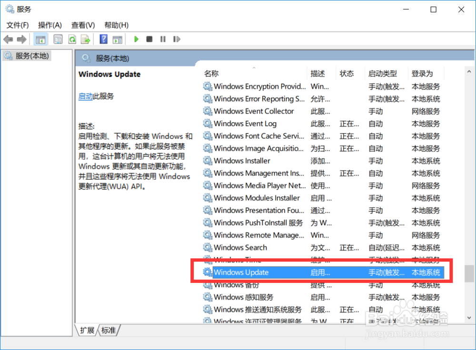Pause the selected service via toolbar
Screen dimensions: 476x350
pos(162,39)
